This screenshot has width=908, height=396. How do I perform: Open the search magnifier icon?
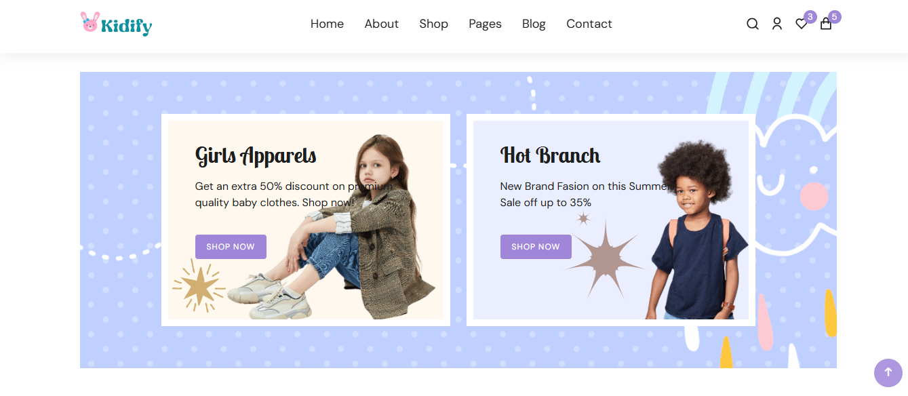tap(753, 24)
